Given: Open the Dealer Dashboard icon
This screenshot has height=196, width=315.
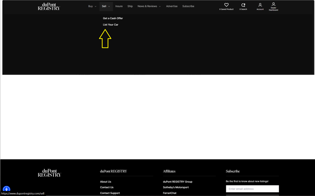Looking at the screenshot, I should [x=273, y=4].
